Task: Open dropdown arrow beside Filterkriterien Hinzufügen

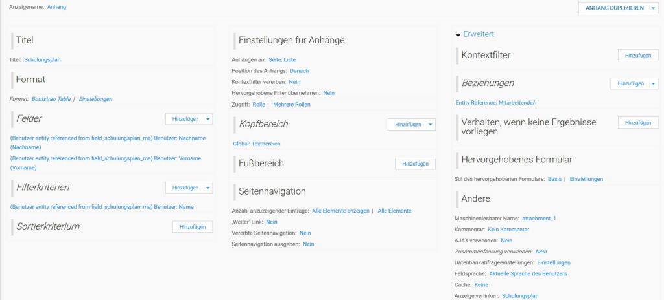Action: (x=207, y=187)
